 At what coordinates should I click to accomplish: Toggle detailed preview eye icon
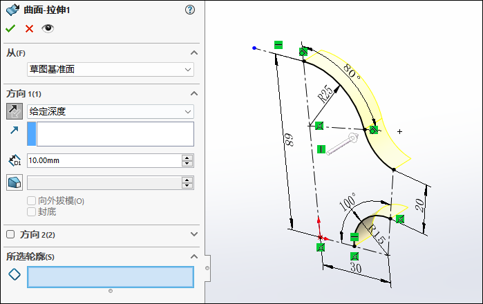pos(48,28)
